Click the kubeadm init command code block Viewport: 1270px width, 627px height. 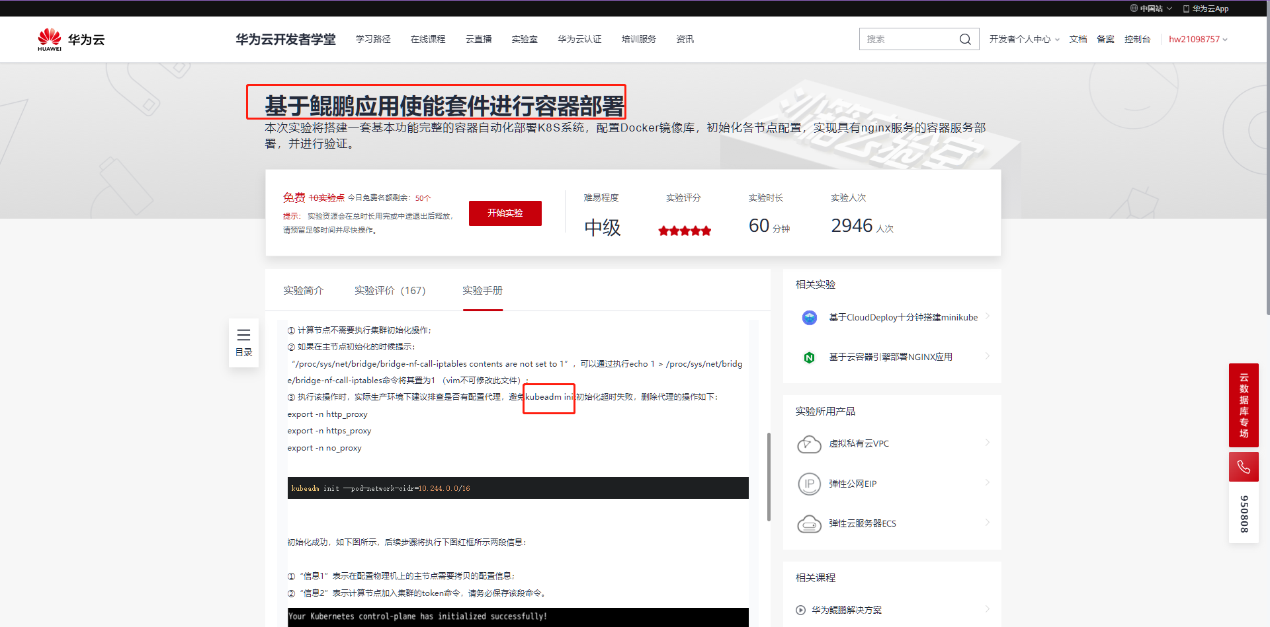click(x=518, y=488)
